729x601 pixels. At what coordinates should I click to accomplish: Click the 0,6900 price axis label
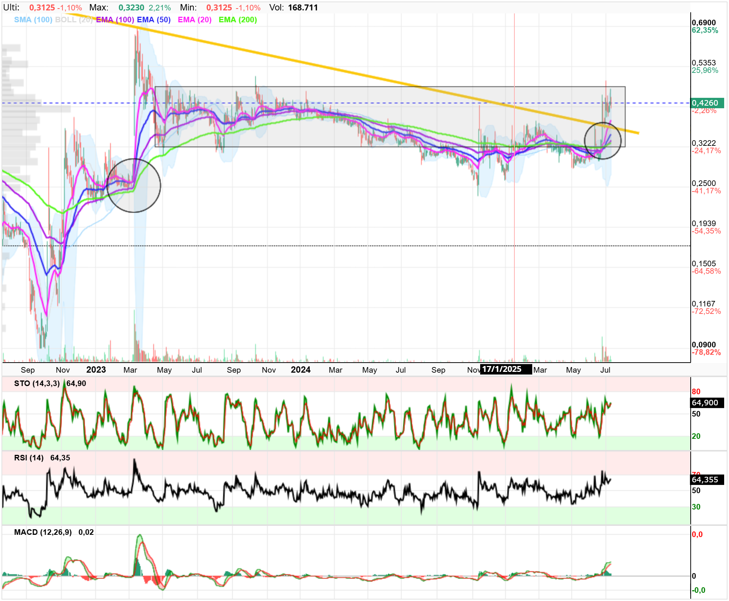[704, 23]
